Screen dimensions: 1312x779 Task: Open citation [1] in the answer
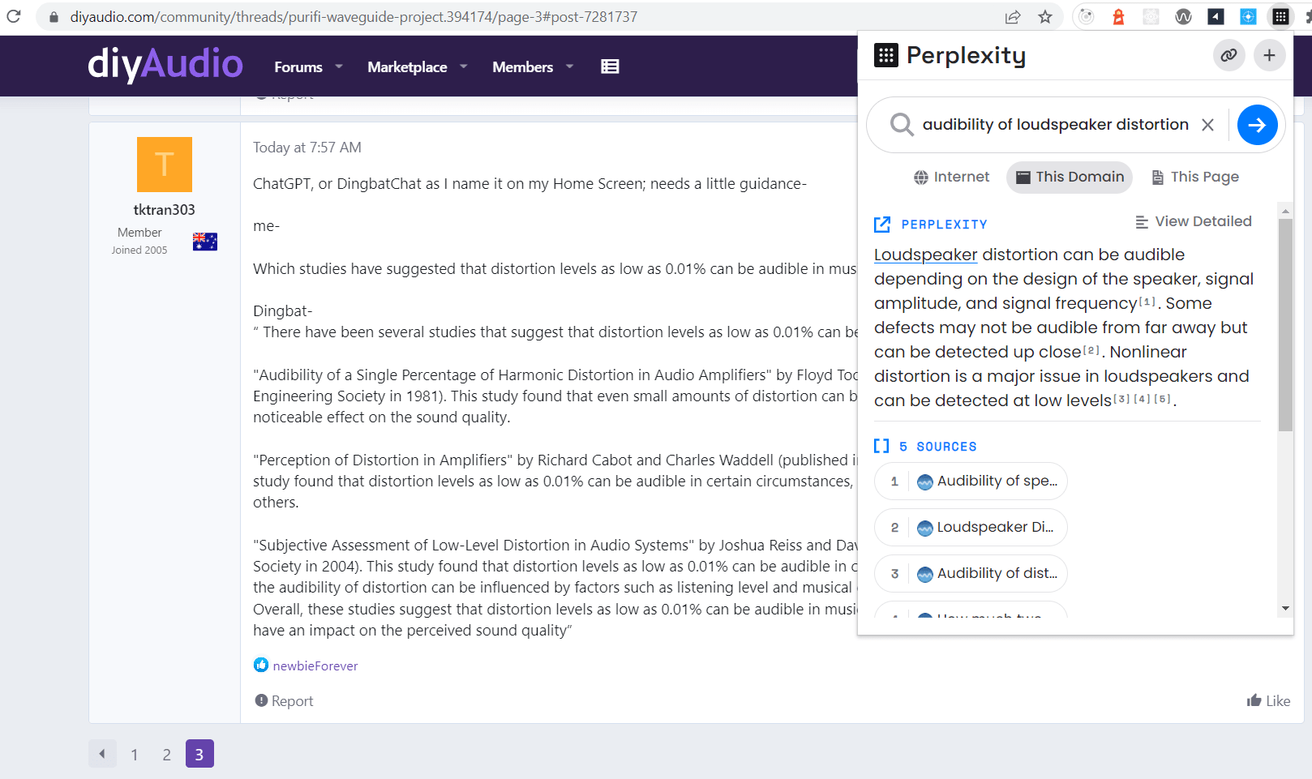point(1147,302)
